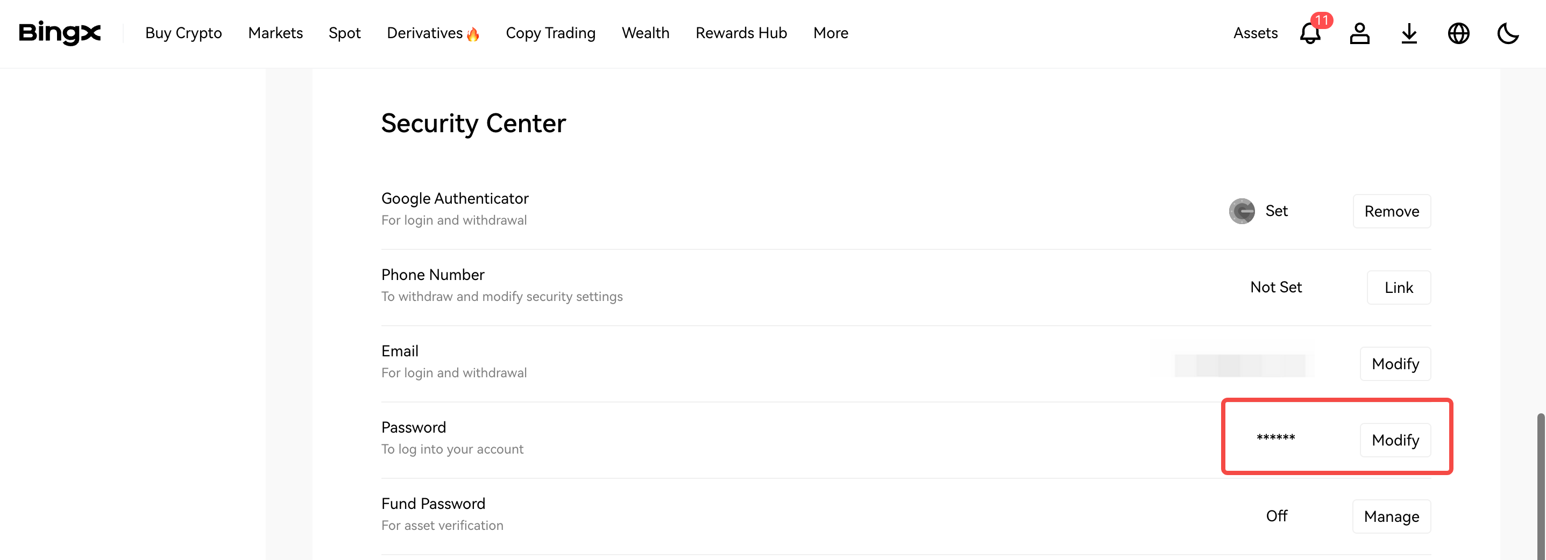Modify the login password

coord(1395,440)
